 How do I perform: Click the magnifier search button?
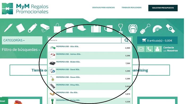126,40
